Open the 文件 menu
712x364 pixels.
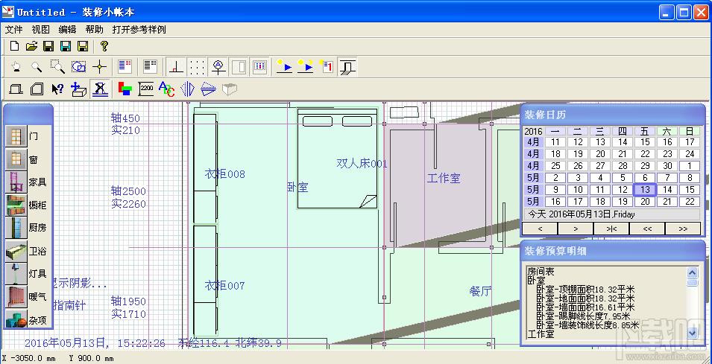click(x=13, y=30)
